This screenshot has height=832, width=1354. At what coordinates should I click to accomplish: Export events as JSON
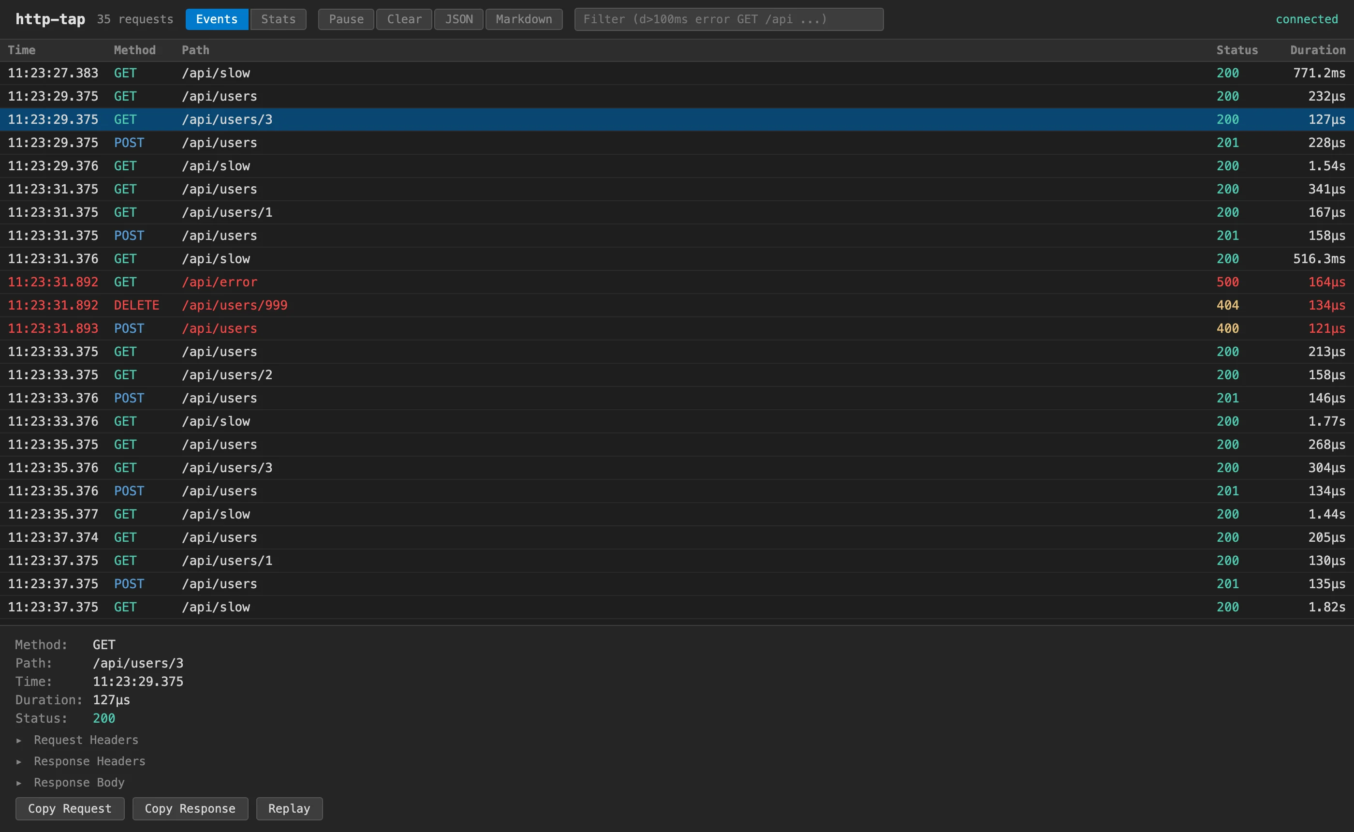(x=458, y=19)
